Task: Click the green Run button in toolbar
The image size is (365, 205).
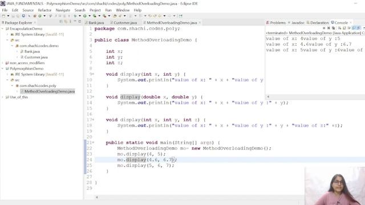Action: pyautogui.click(x=85, y=16)
